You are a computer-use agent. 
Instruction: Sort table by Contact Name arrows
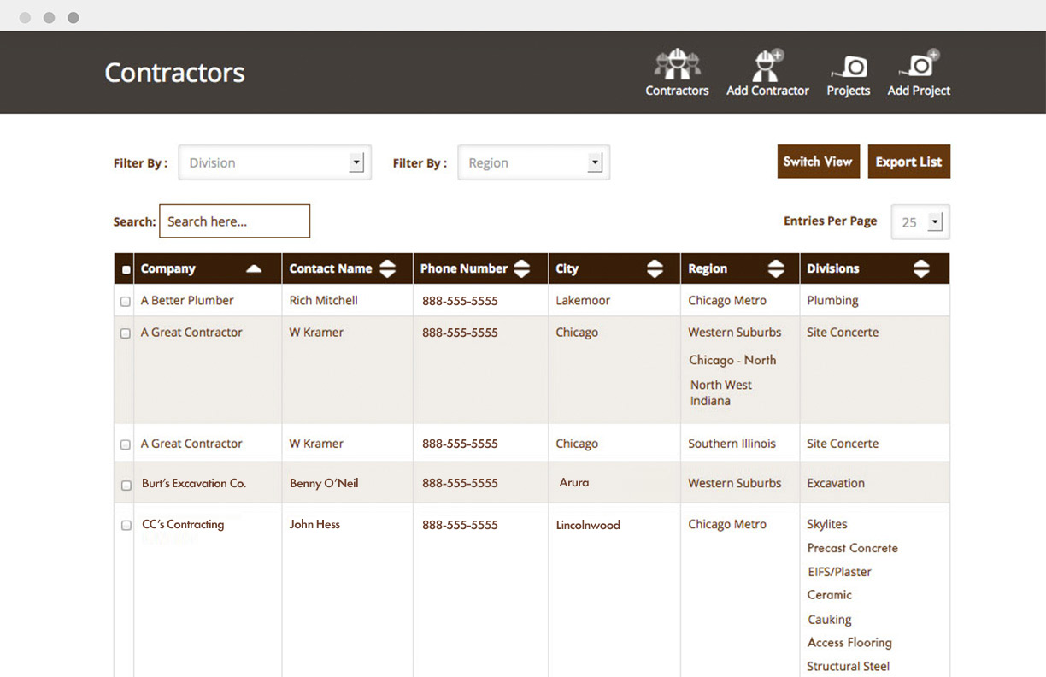point(387,268)
